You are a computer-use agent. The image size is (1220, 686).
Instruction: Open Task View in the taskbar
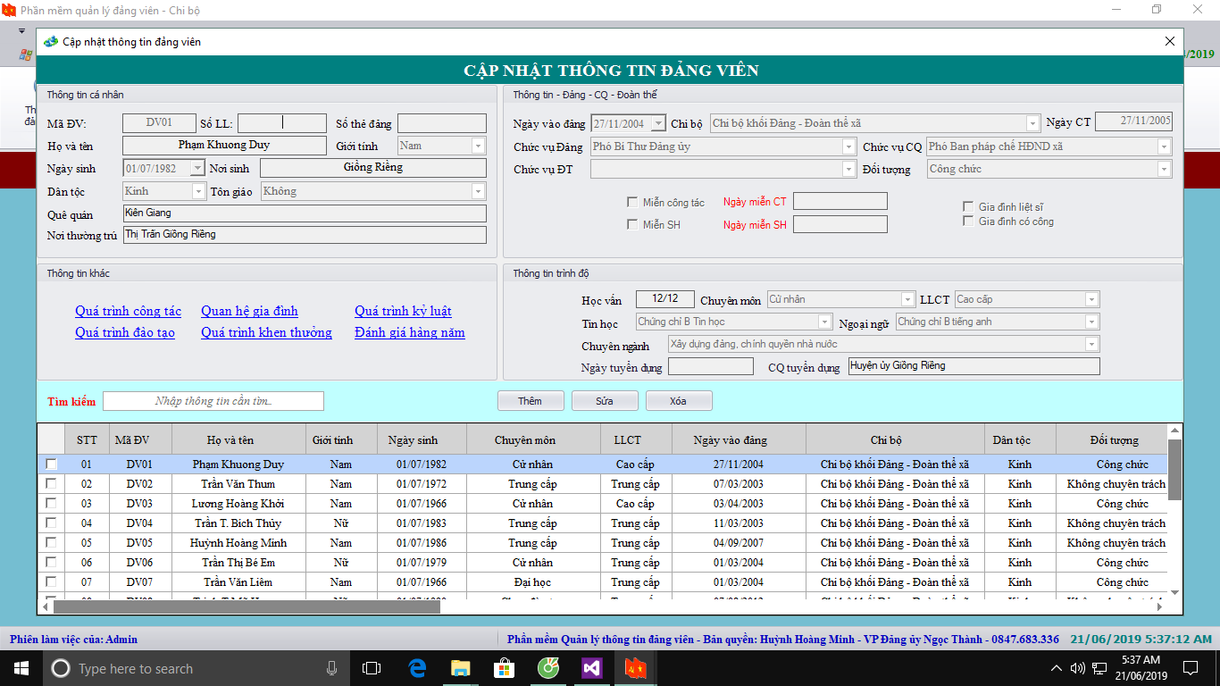(372, 668)
